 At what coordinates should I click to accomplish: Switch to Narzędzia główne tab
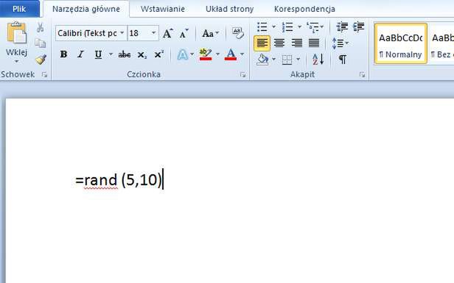click(x=86, y=9)
